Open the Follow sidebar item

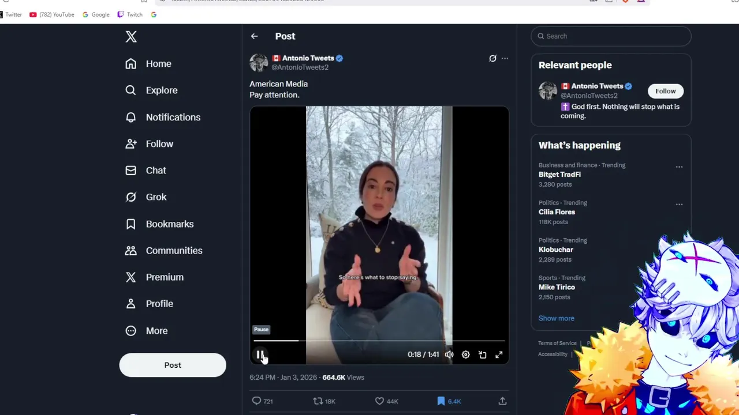pos(149,144)
